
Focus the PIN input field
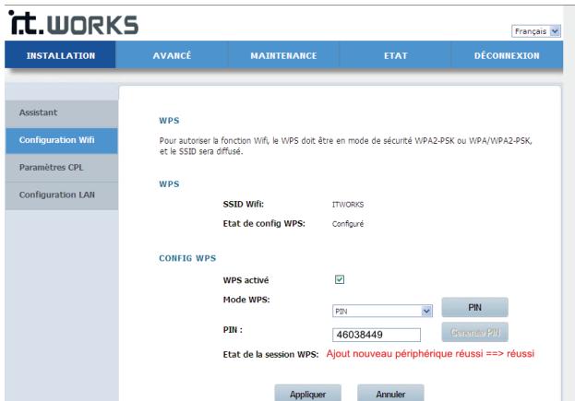(377, 335)
